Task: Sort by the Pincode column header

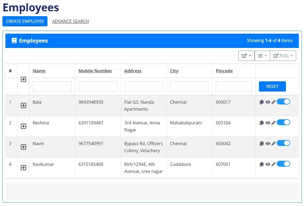Action: click(224, 71)
